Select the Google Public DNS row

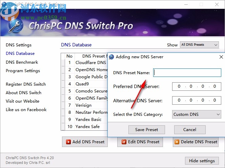86,77
